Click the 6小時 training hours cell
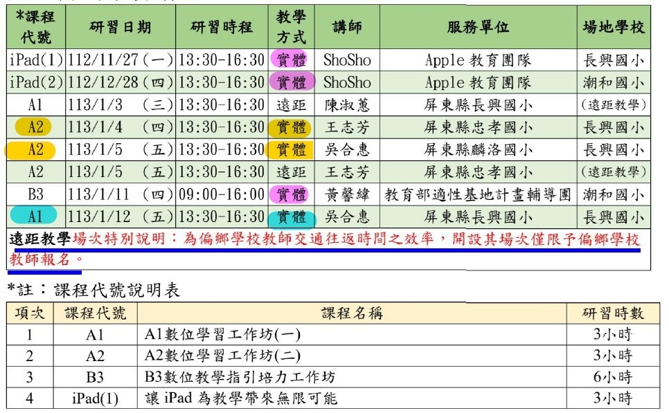 point(613,377)
